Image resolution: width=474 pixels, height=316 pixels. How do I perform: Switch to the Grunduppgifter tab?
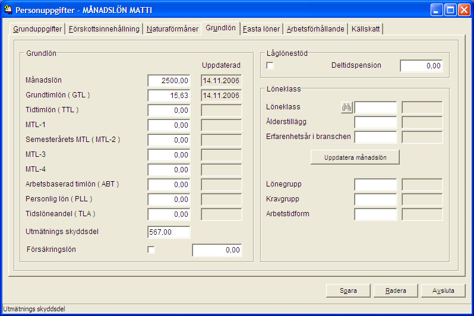37,29
